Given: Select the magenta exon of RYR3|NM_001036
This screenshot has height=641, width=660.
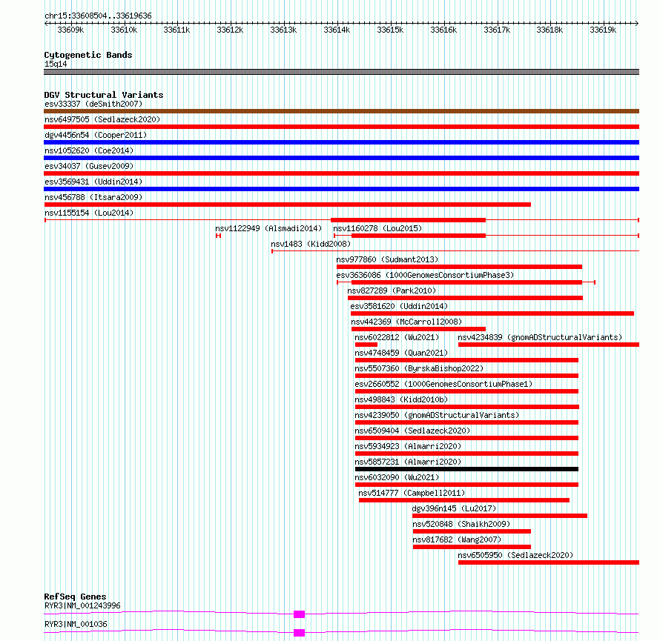Looking at the screenshot, I should coord(300,633).
